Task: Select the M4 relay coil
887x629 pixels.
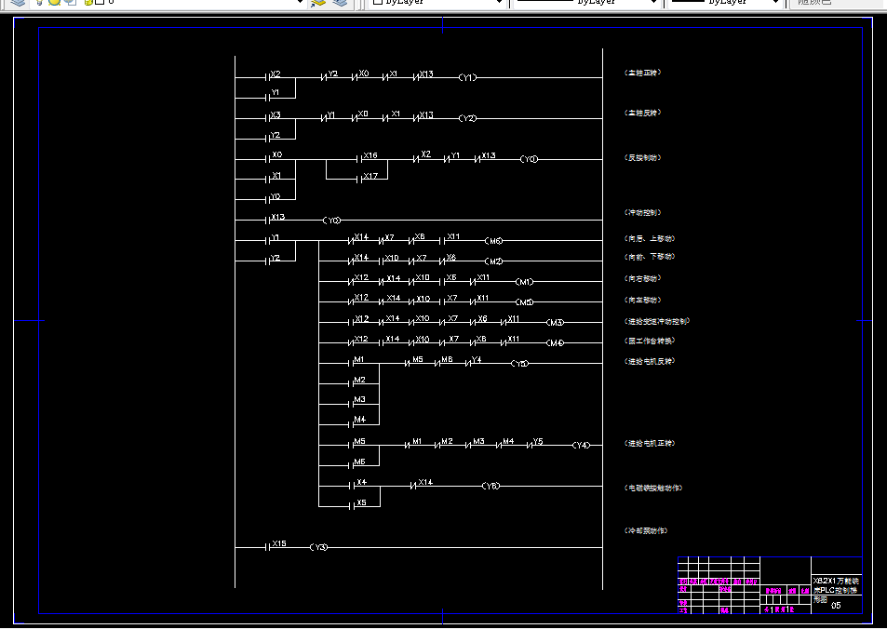Action: (556, 342)
